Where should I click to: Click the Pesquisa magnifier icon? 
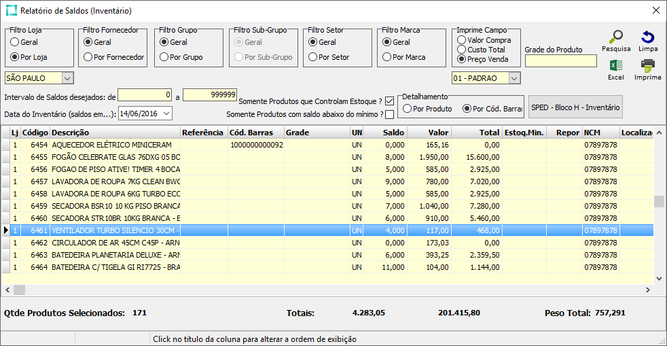tap(615, 37)
